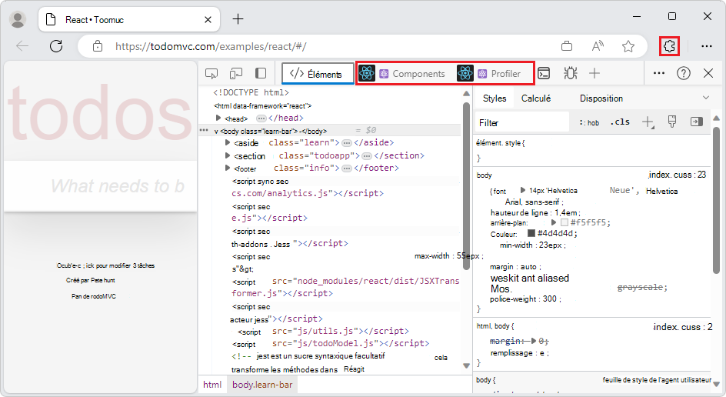726x397 pixels.
Task: Open the Console tool icon
Action: click(x=544, y=73)
